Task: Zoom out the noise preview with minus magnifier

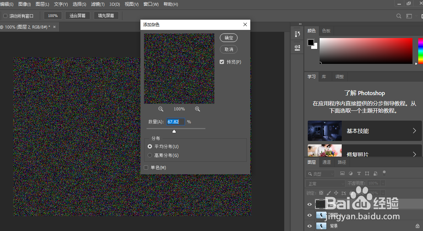Action: point(161,109)
